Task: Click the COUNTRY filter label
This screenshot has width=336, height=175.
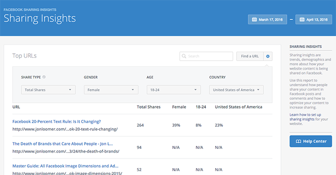Action: click(217, 77)
